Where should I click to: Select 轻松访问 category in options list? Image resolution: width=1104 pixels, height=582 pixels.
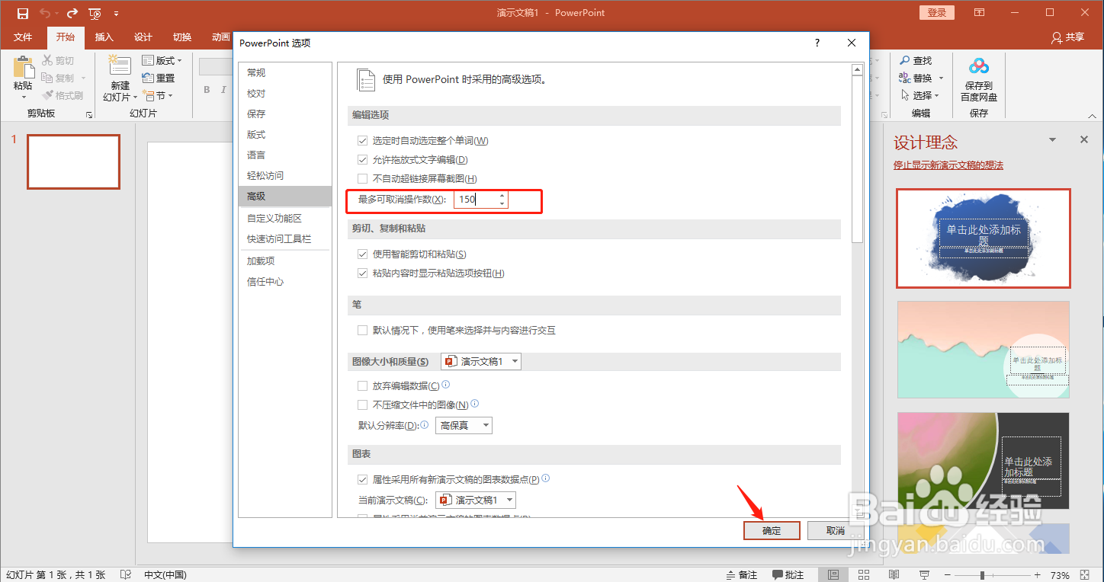[x=285, y=175]
